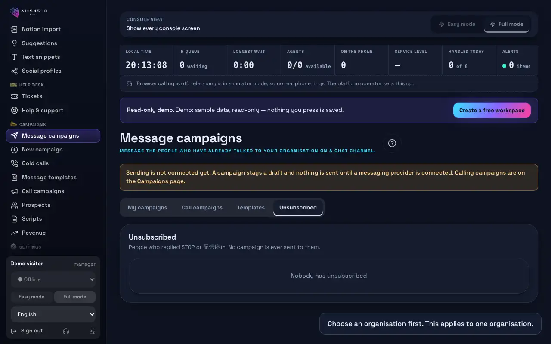Open the Offline status dropdown
The width and height of the screenshot is (551, 344).
coord(53,279)
